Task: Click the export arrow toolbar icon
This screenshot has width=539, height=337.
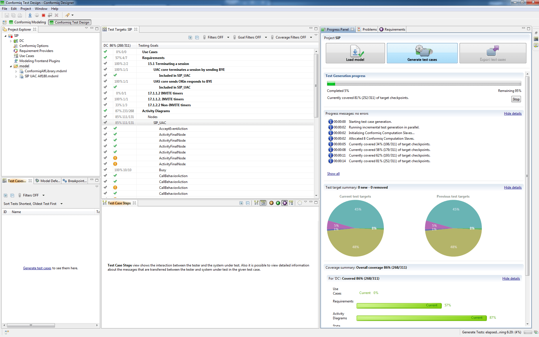Action: tap(50, 15)
